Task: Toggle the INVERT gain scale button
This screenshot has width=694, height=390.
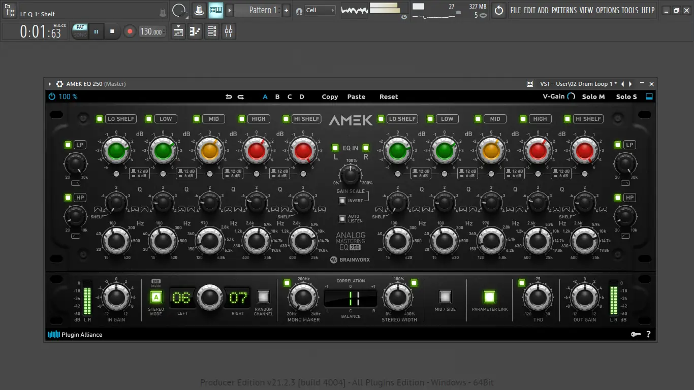Action: [x=342, y=201]
